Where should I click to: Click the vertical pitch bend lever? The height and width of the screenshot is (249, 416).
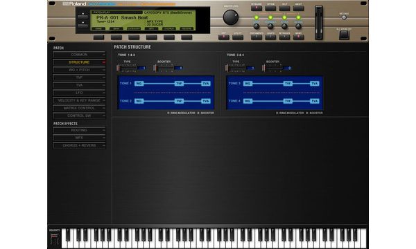pos(319,23)
